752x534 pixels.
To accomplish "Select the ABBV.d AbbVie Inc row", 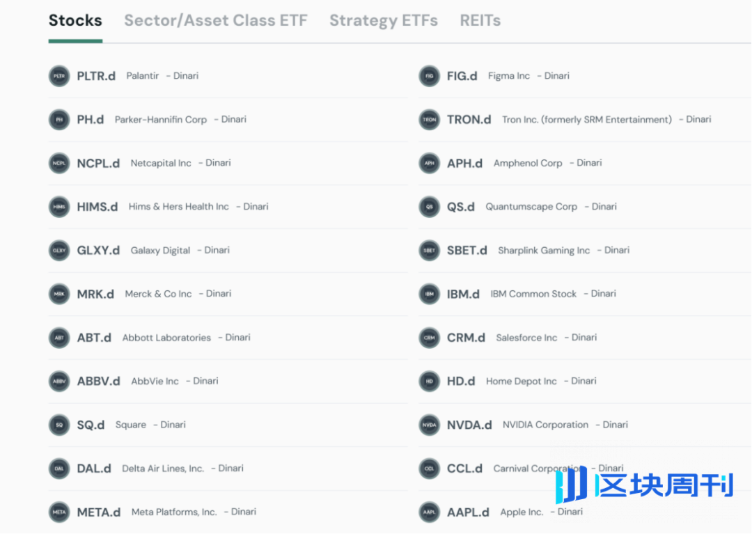I will coord(228,381).
